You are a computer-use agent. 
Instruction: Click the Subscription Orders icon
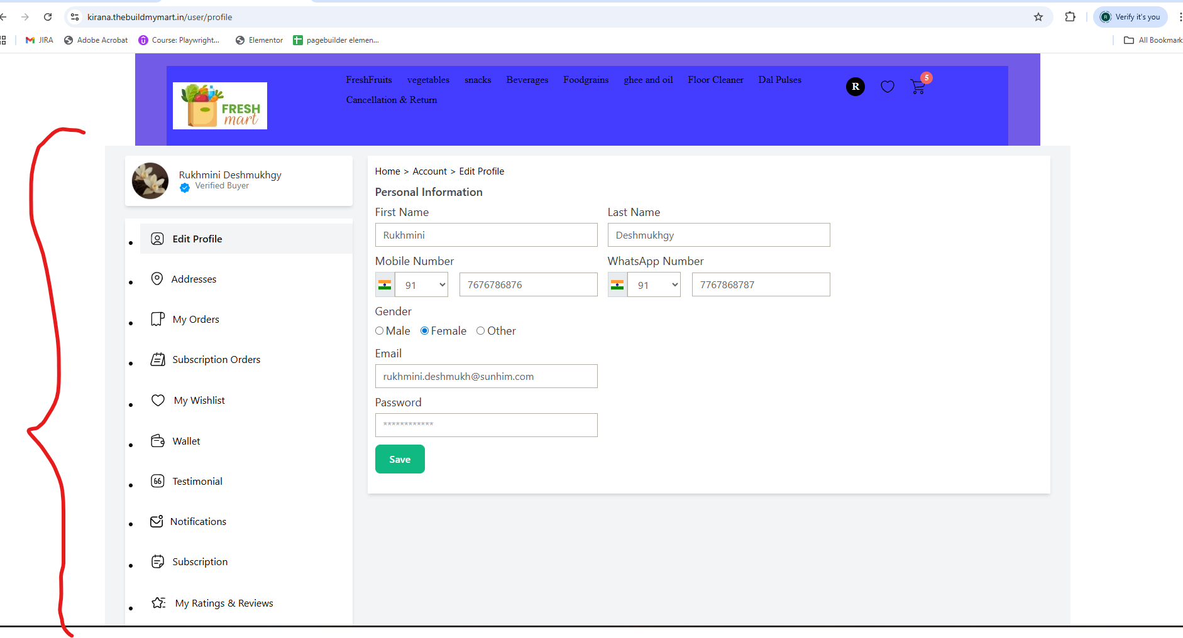tap(158, 359)
